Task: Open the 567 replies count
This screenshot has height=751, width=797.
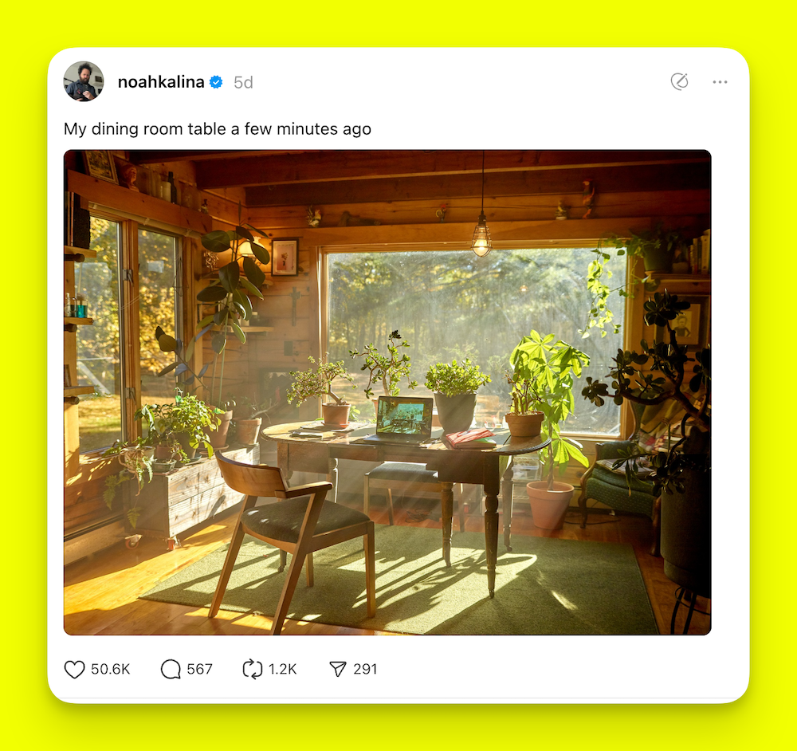Action: click(x=199, y=669)
